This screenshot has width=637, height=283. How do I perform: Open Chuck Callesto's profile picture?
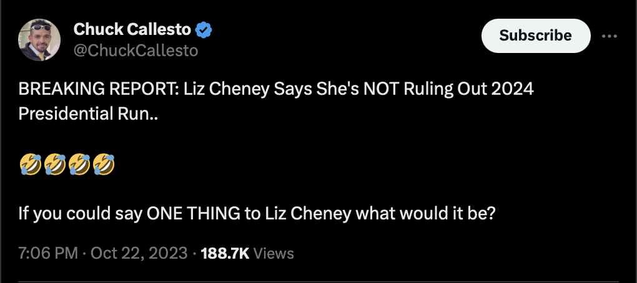[39, 40]
